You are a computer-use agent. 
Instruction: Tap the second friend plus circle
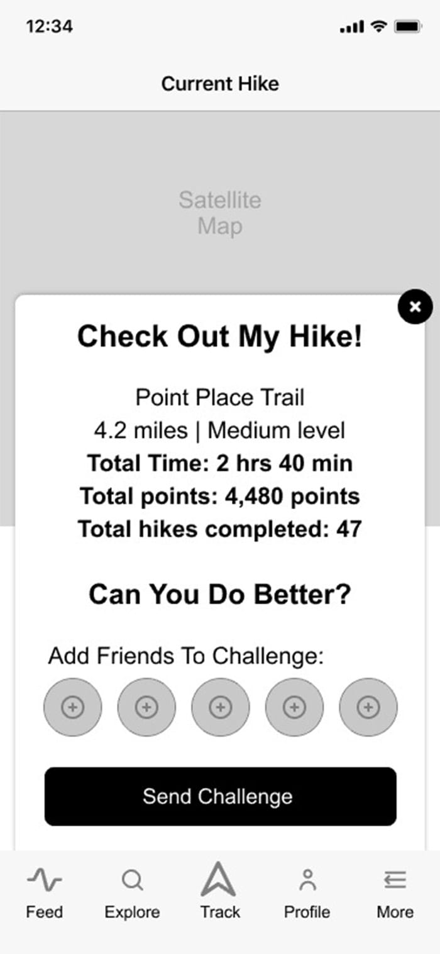(146, 707)
